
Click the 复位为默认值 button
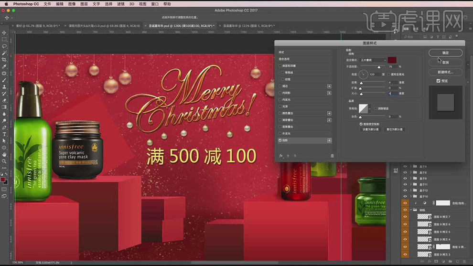coord(394,129)
